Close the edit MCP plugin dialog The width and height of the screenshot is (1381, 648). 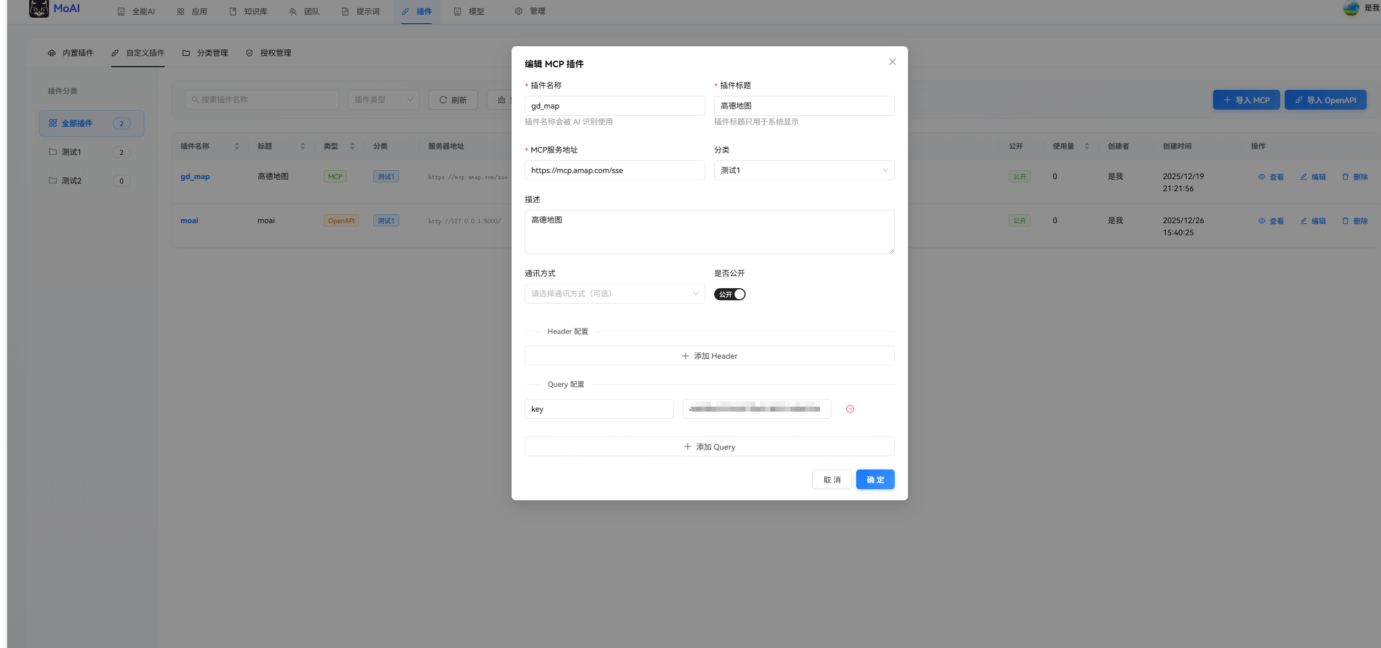892,62
